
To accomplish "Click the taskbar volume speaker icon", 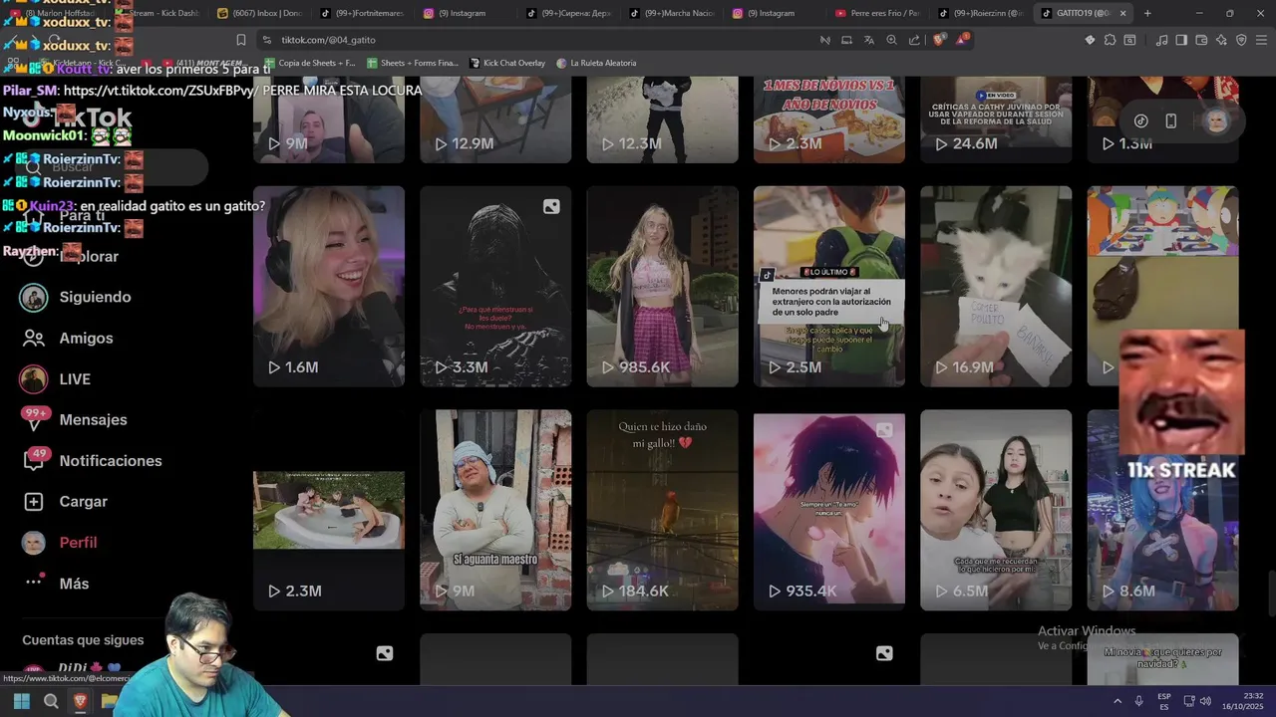I will click(x=1204, y=701).
